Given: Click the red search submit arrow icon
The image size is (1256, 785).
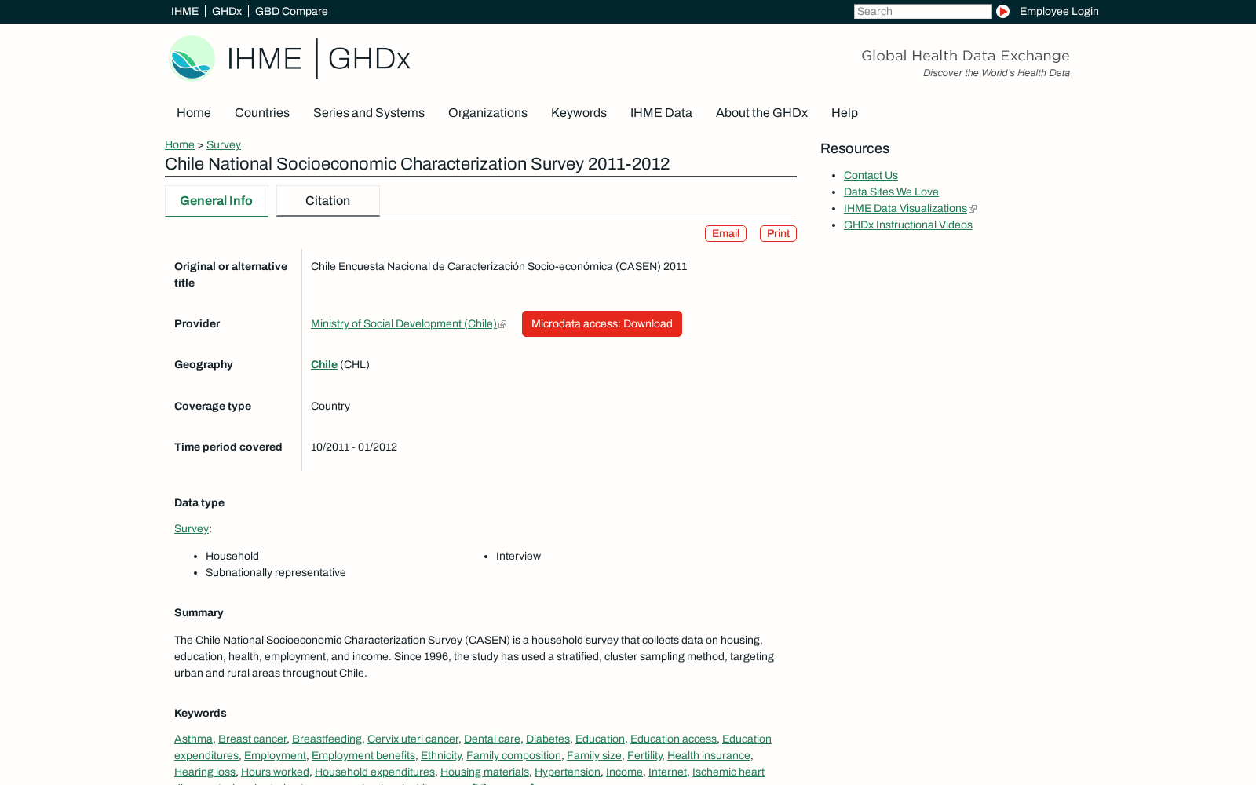Looking at the screenshot, I should 1002,11.
